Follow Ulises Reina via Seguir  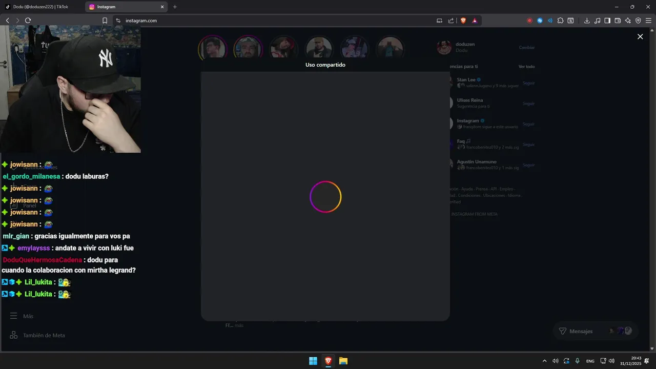(528, 104)
